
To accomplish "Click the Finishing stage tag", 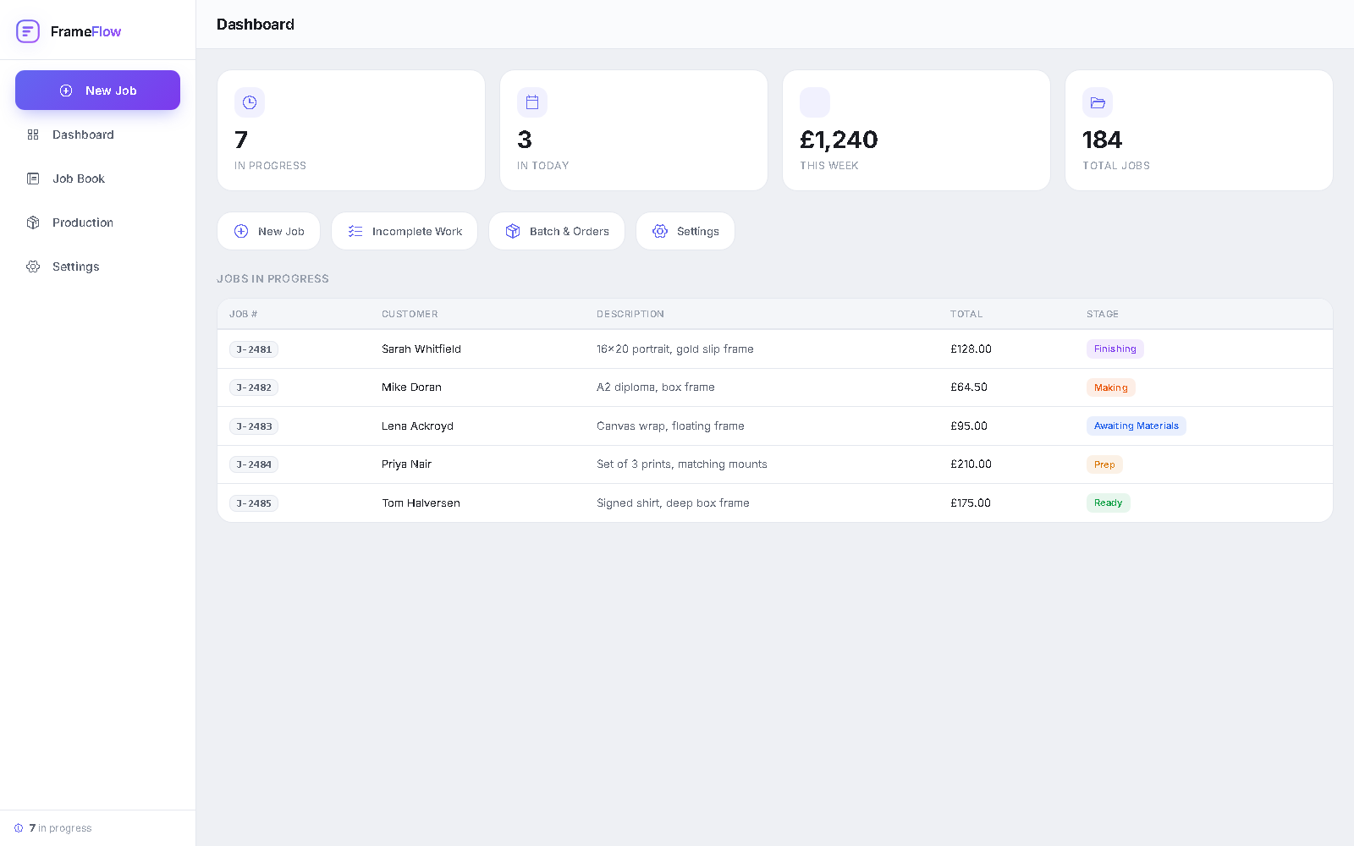I will click(x=1115, y=349).
